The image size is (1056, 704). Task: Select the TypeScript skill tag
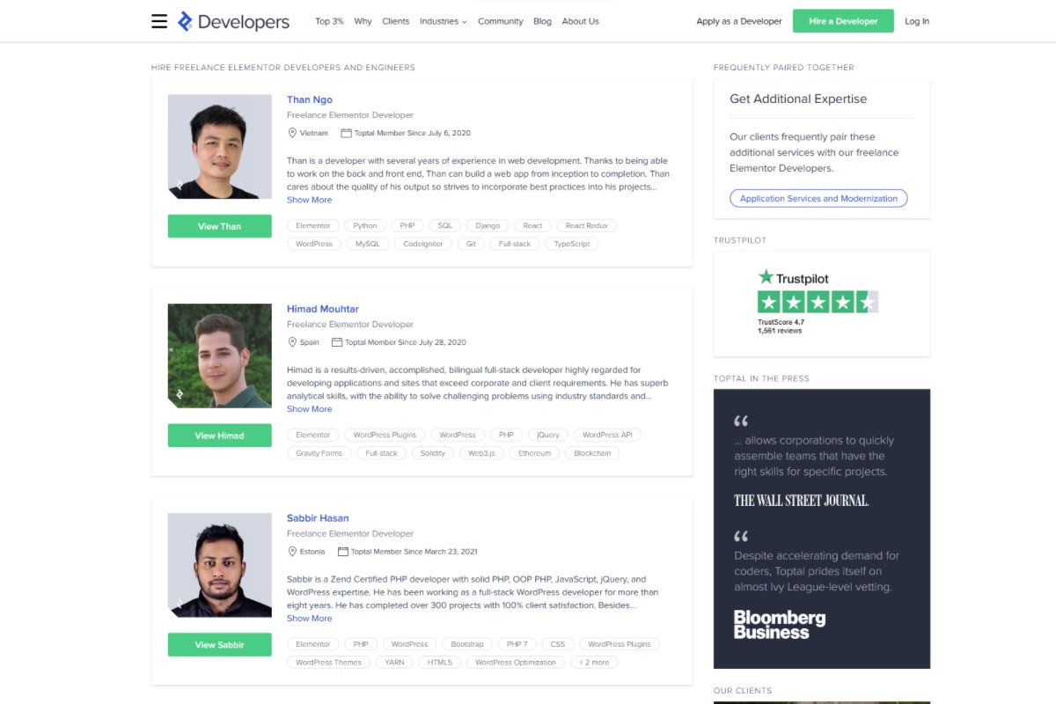(572, 244)
